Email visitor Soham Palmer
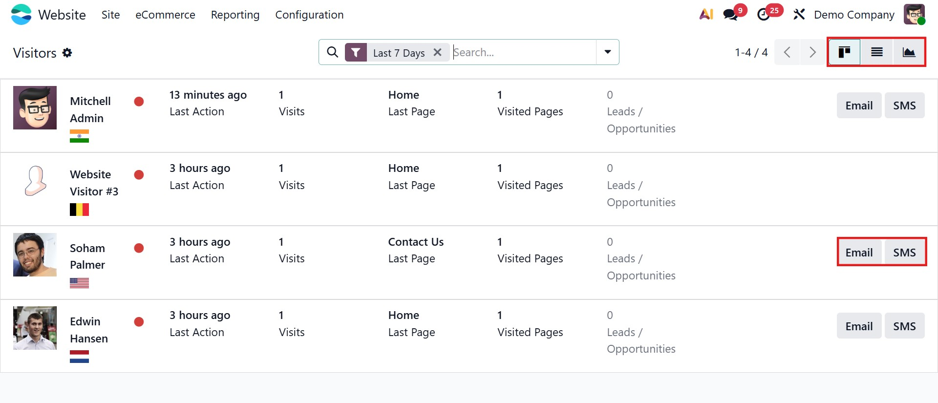Image resolution: width=938 pixels, height=403 pixels. (859, 253)
